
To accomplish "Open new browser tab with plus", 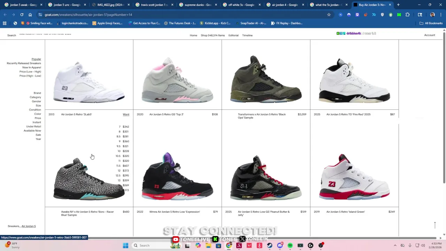I will (x=398, y=5).
